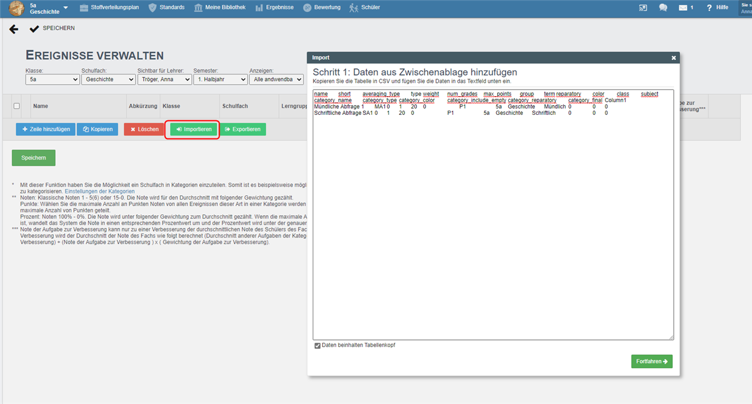Click the presentation screen icon in header
This screenshot has width=752, height=404.
pos(643,8)
